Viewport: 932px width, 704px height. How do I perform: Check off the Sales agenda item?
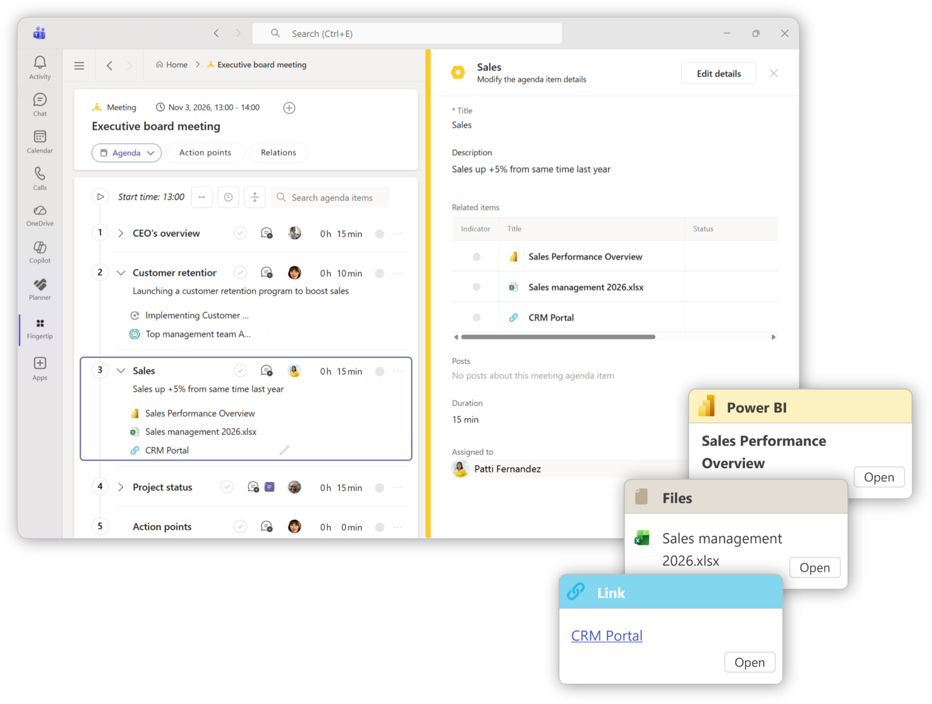(240, 371)
